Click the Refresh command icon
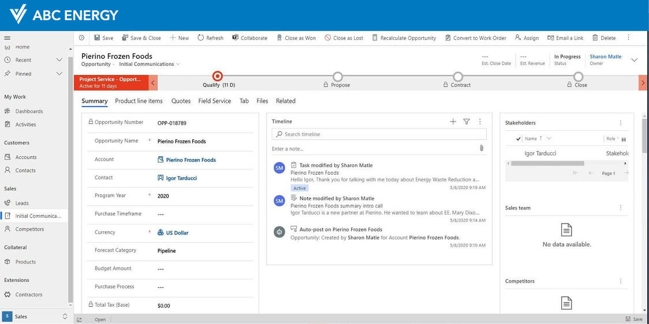This screenshot has height=324, width=649. point(201,38)
